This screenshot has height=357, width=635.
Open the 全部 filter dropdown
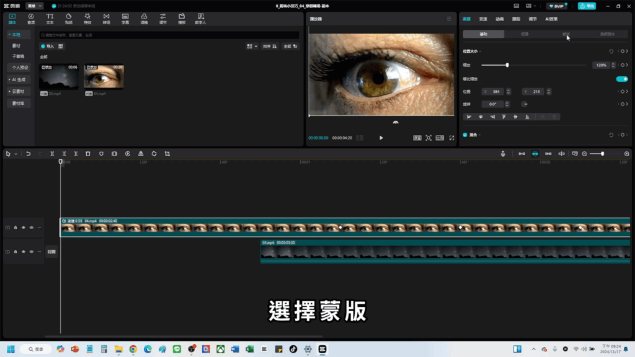pos(290,46)
